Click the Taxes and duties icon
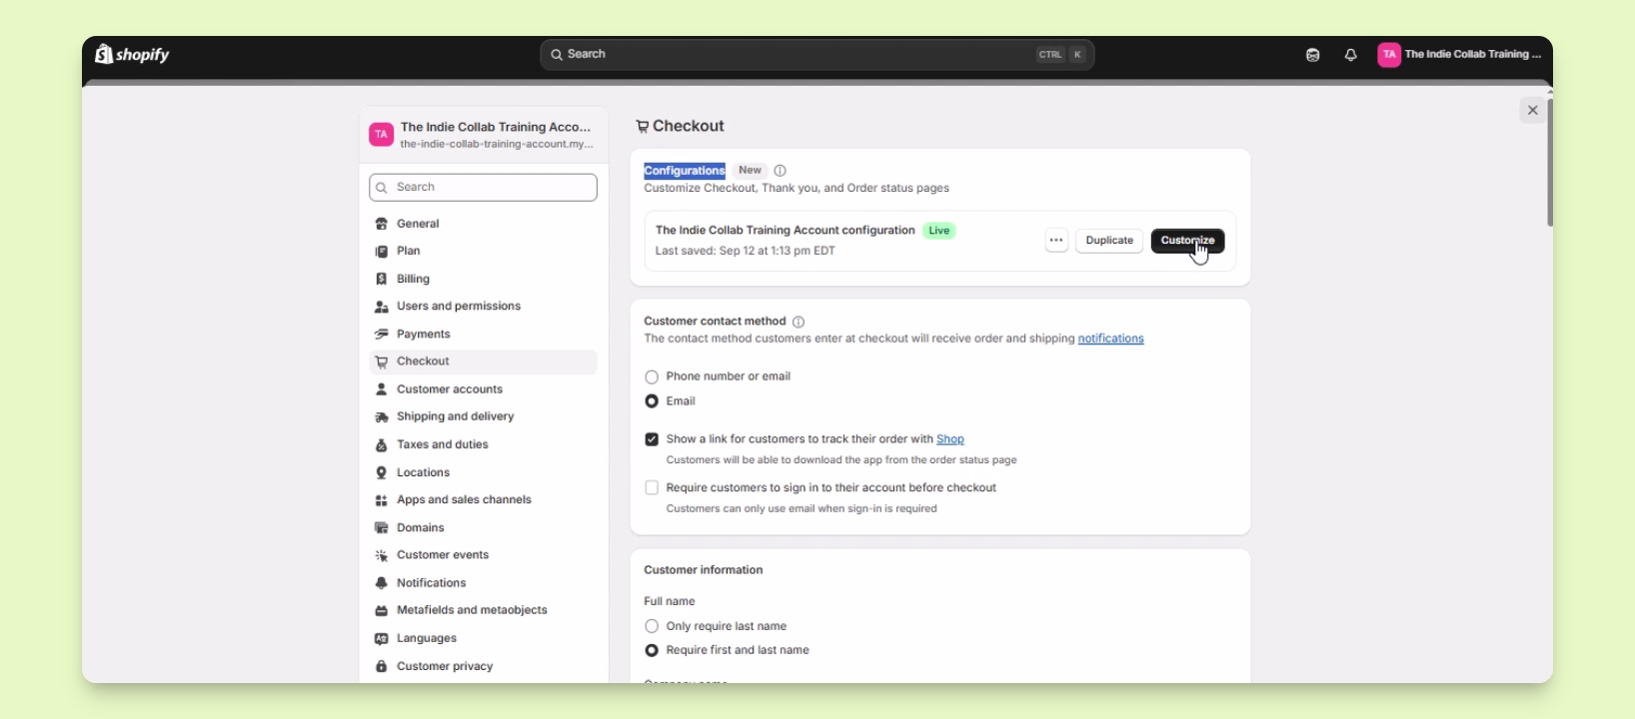This screenshot has width=1635, height=719. (x=381, y=445)
